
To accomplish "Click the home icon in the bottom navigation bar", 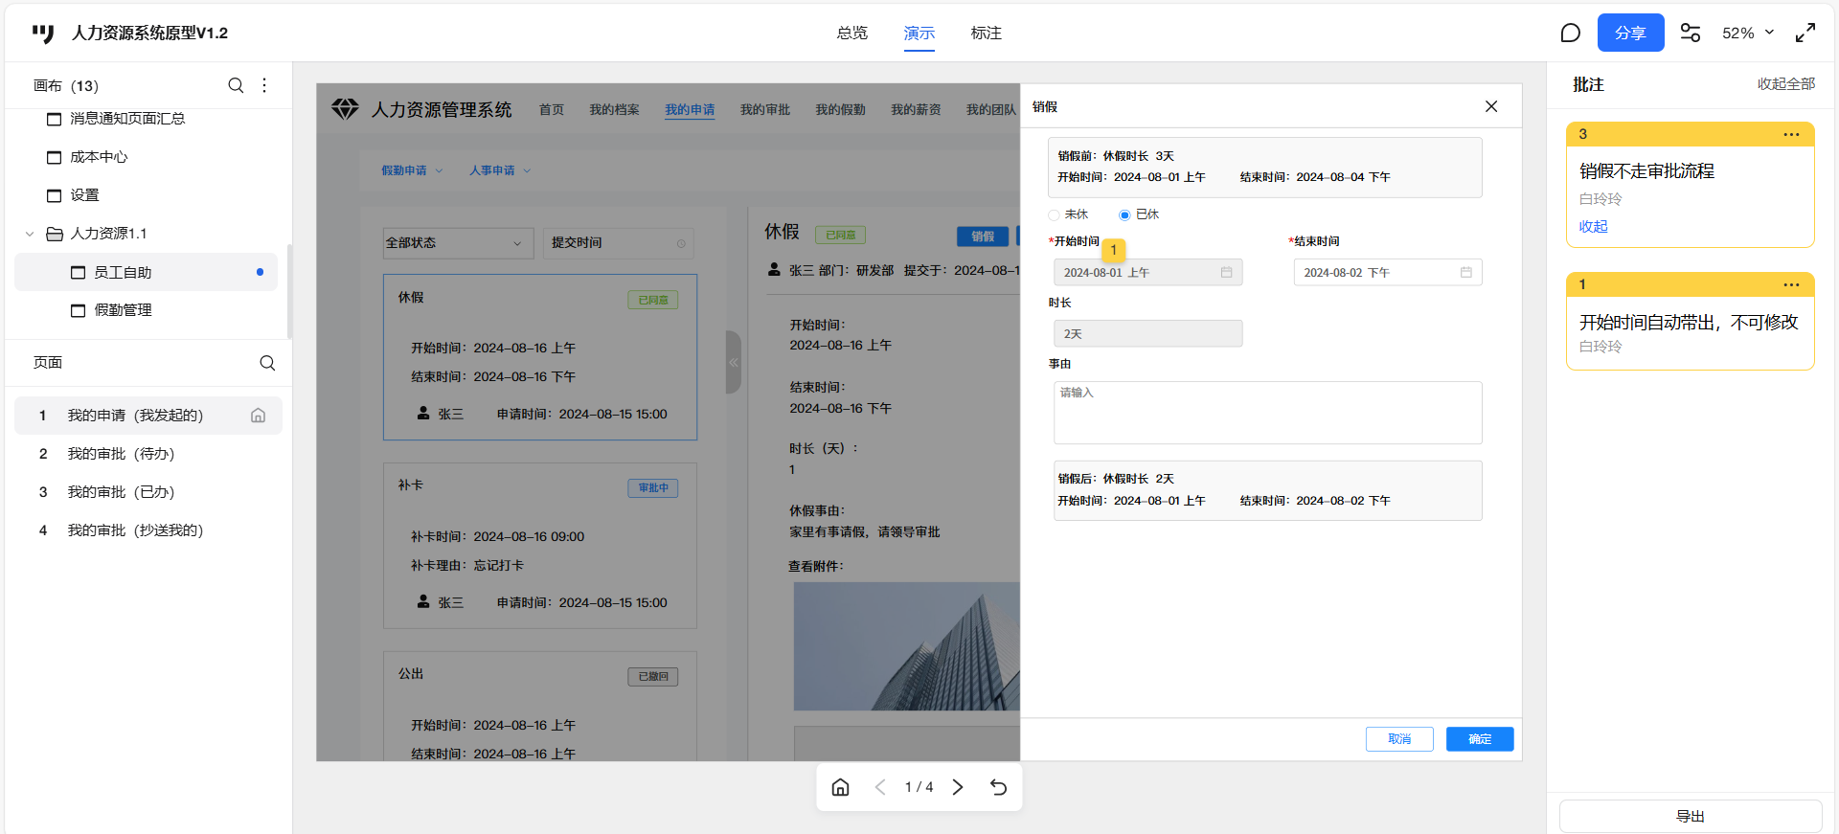I will pyautogui.click(x=840, y=787).
